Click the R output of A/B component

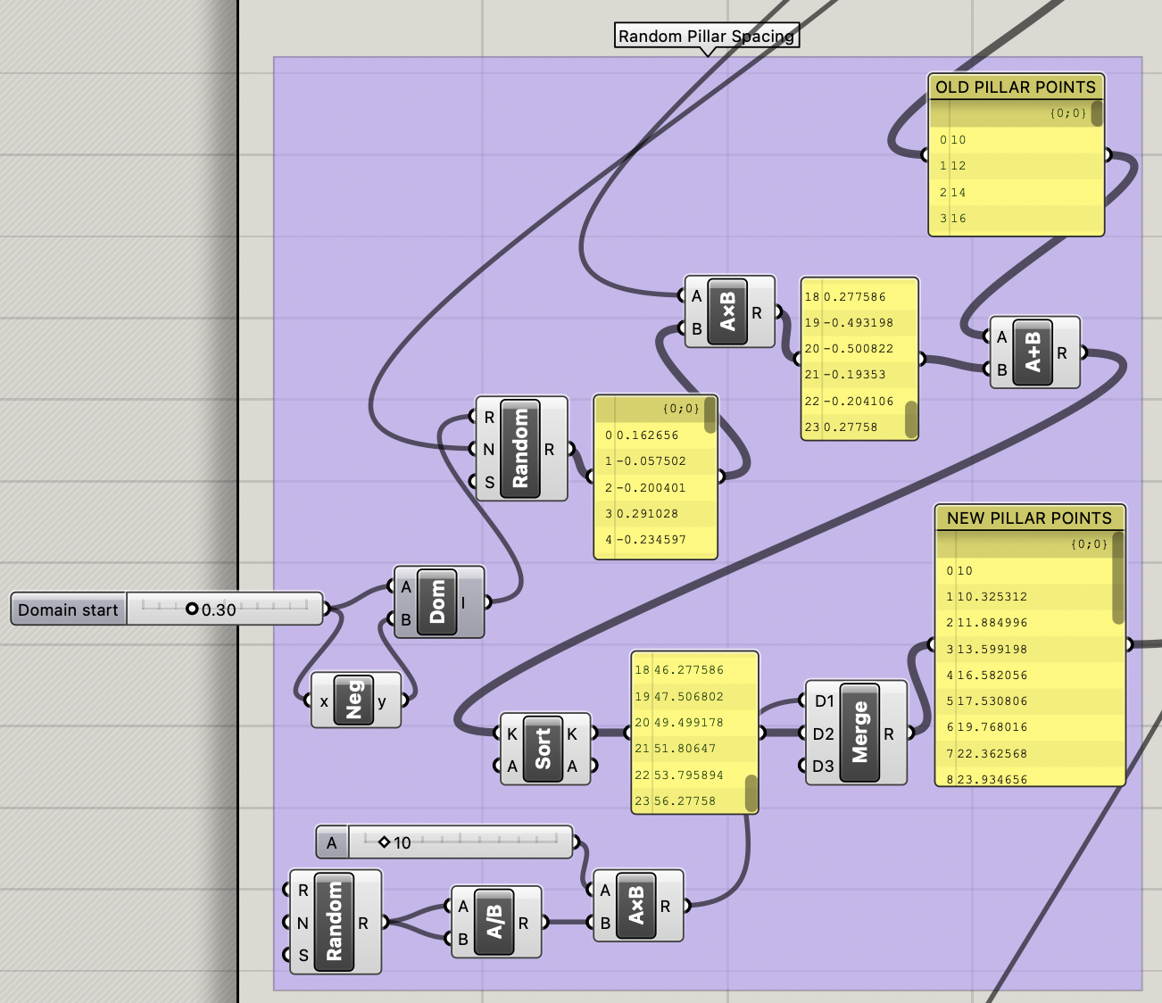(x=523, y=923)
